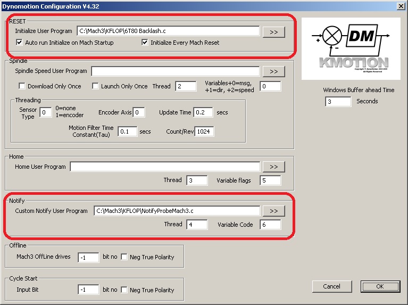Edit the Home Thread field
The image size is (408, 305).
click(x=197, y=180)
